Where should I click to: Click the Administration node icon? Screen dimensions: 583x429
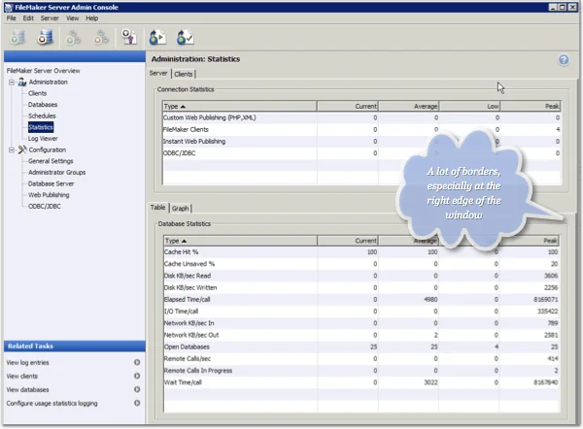pyautogui.click(x=22, y=82)
